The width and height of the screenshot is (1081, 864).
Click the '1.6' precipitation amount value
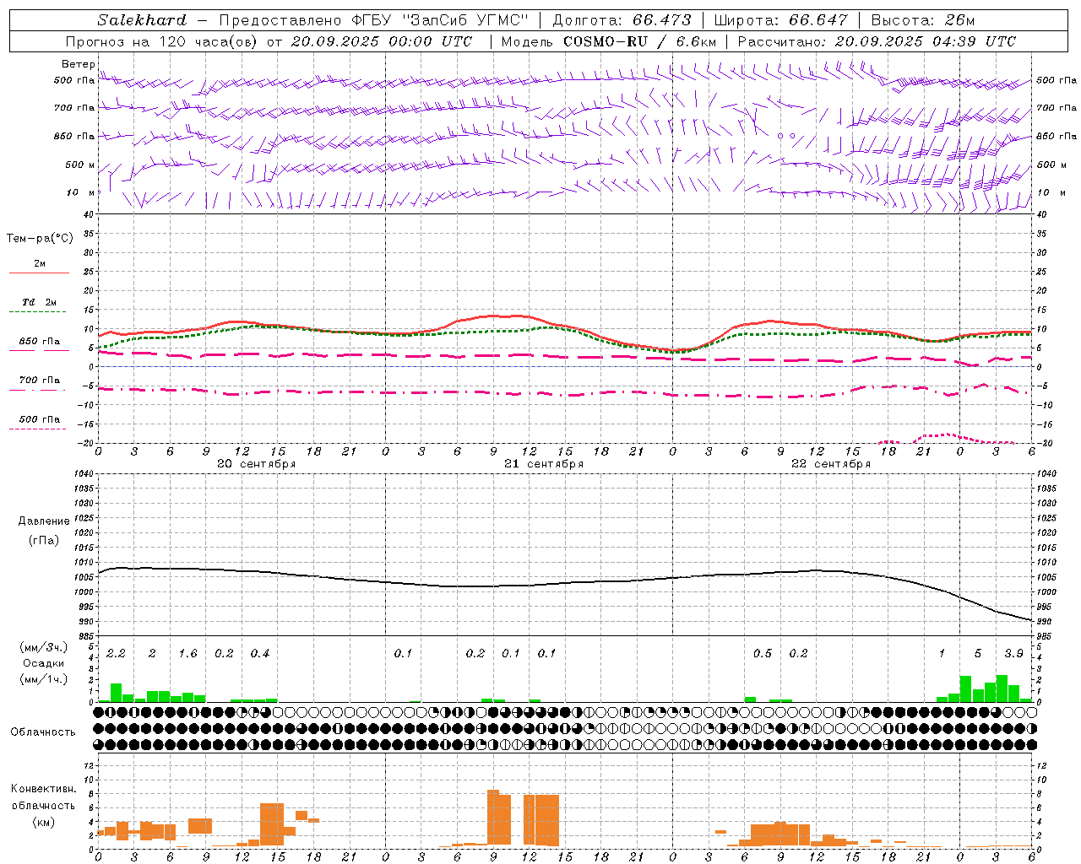[187, 654]
